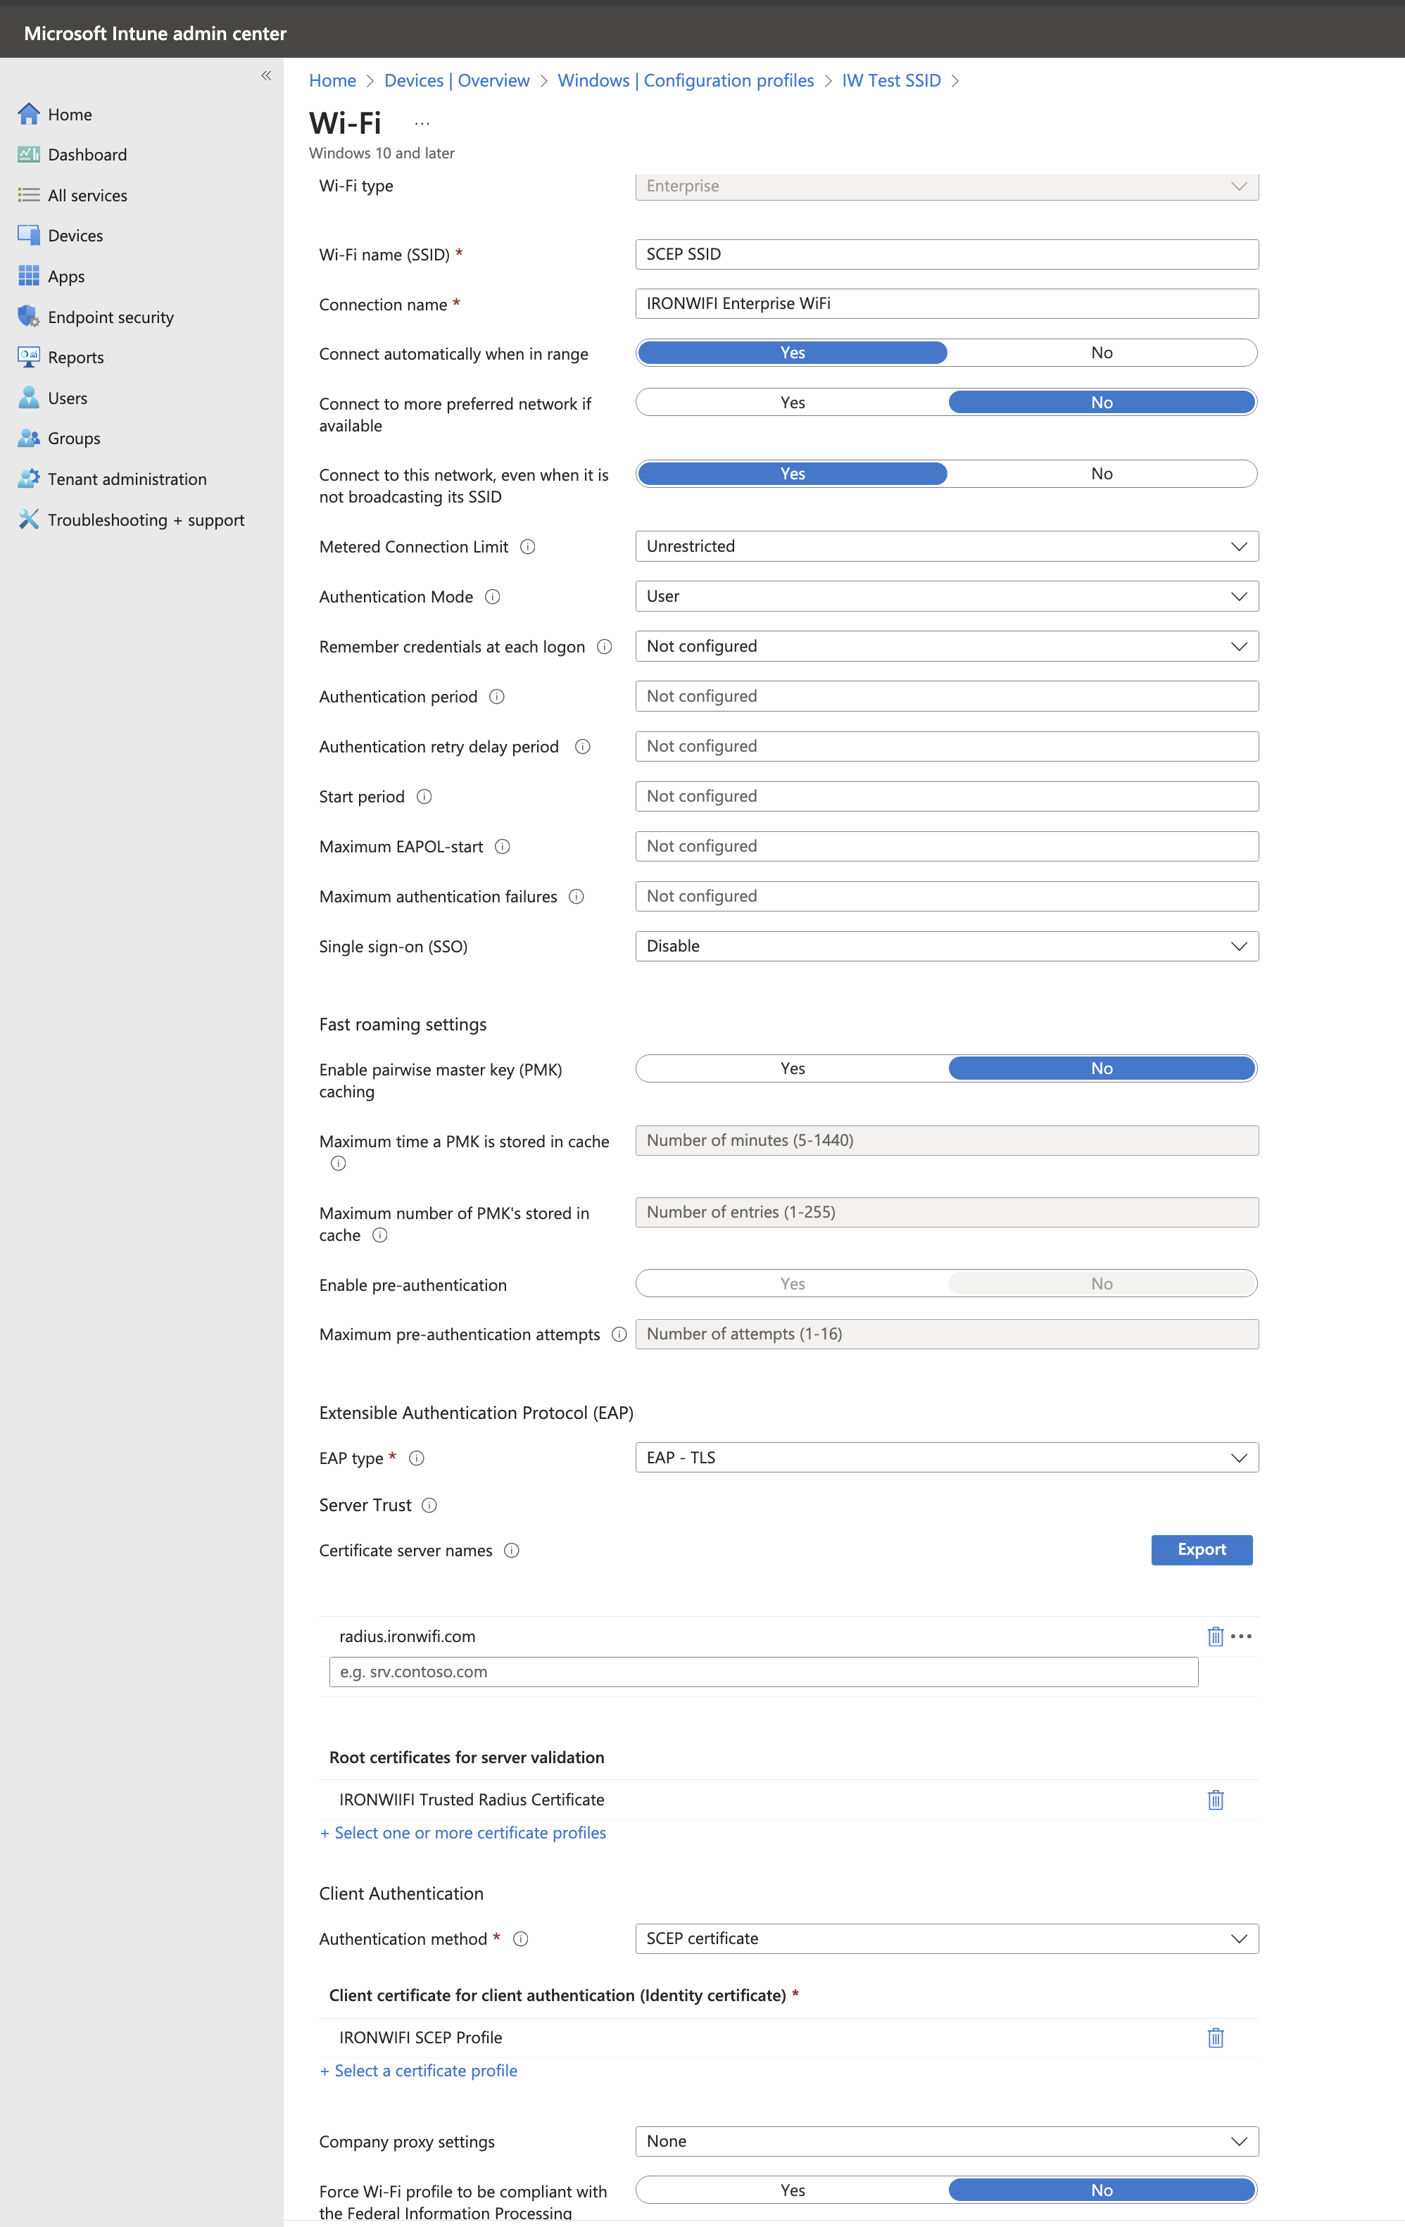This screenshot has height=2227, width=1405.
Task: Open Home from the sidebar
Action: coord(29,114)
